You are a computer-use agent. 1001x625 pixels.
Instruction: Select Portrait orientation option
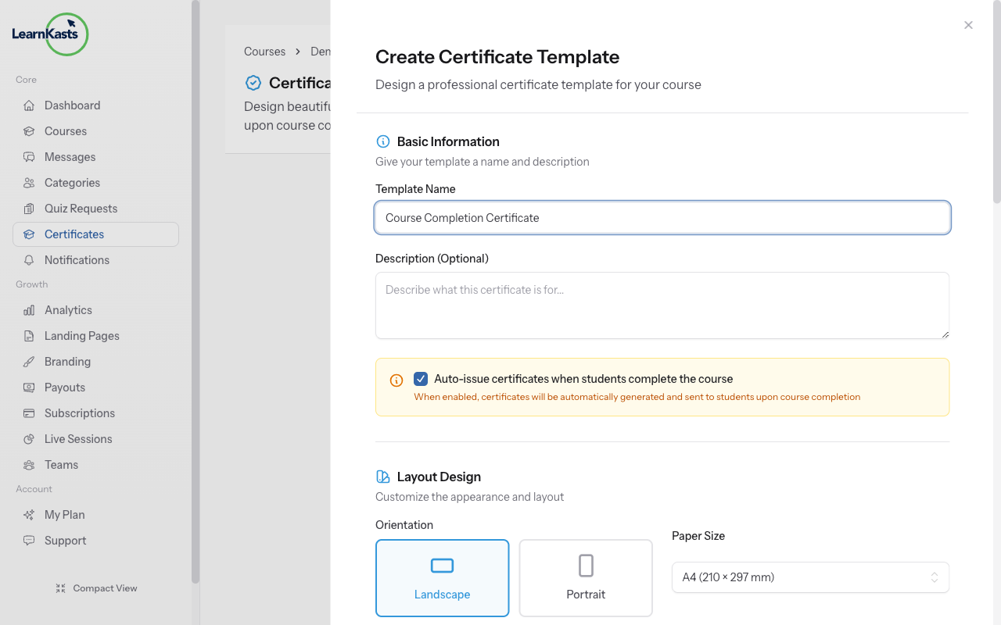[586, 578]
